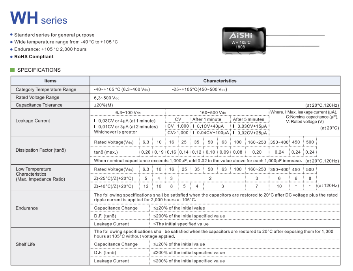Click the green square beside SPECIFICATIONS
The image size is (353, 271).
click(13, 70)
